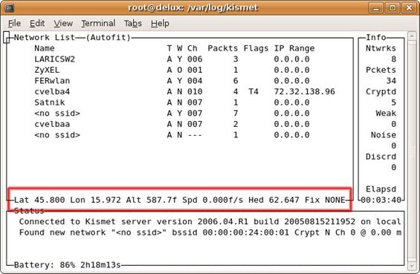
Task: Select the Satnik network row
Action: (x=172, y=102)
